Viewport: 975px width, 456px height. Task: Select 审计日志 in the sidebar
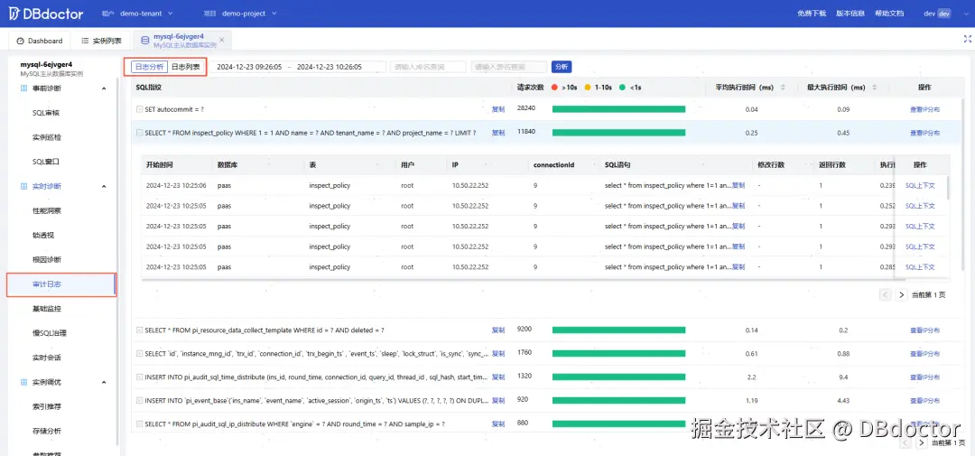pos(61,284)
